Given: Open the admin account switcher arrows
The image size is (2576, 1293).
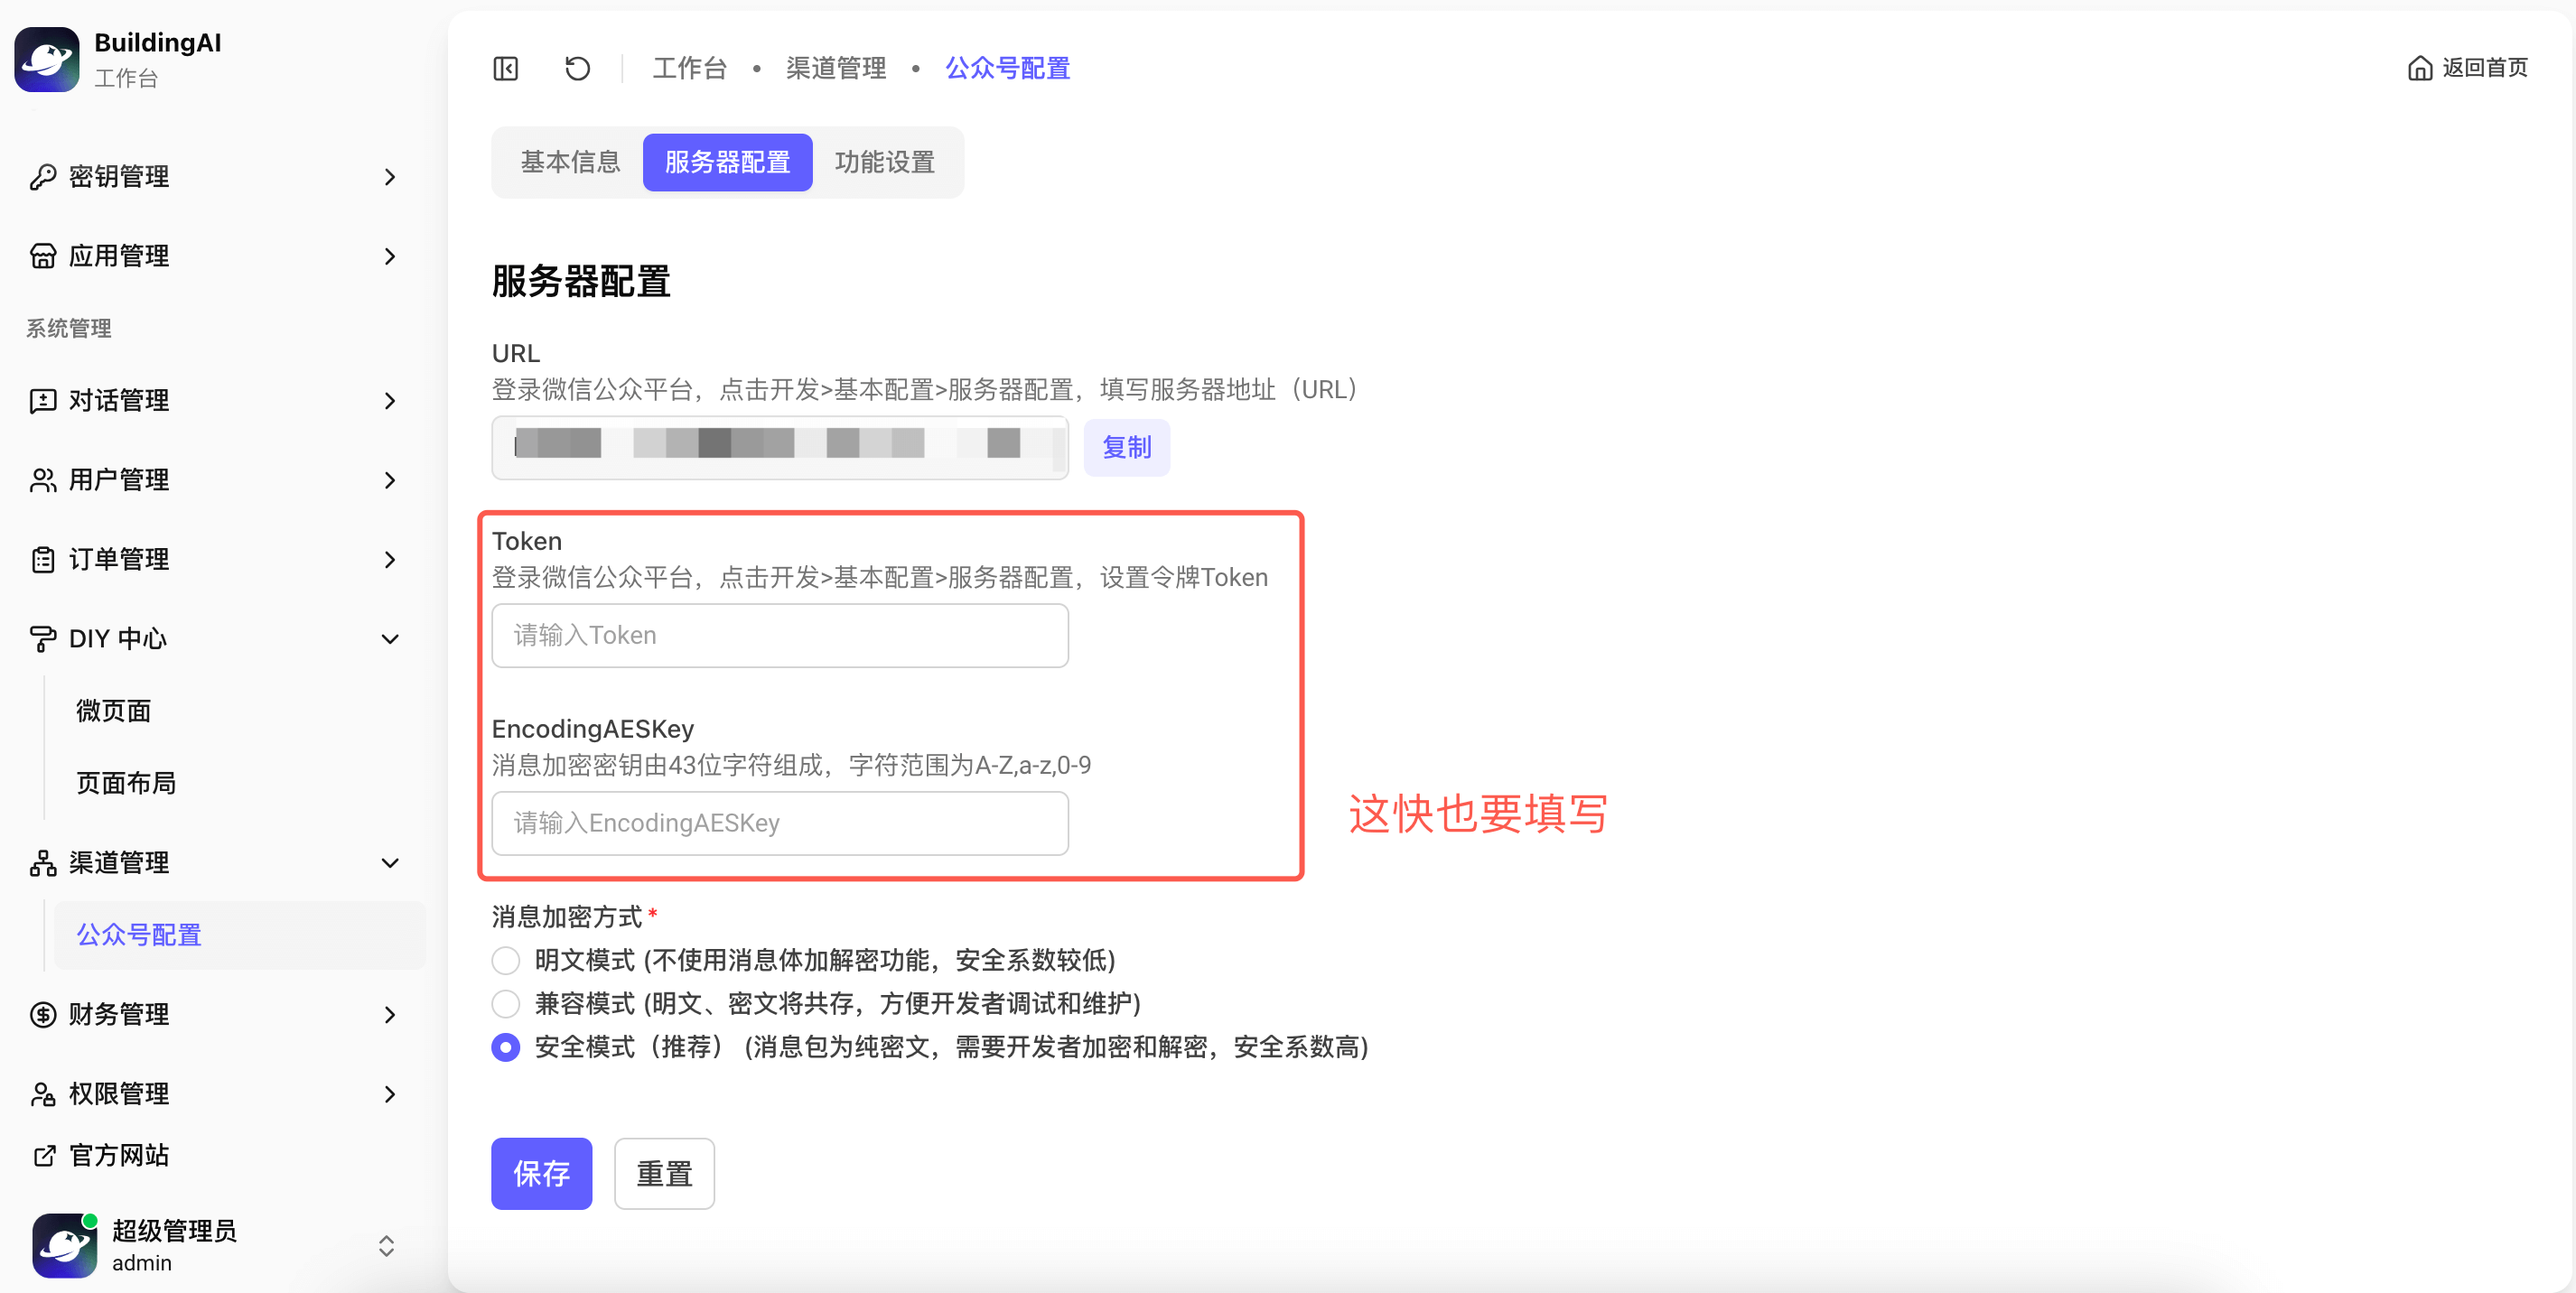Looking at the screenshot, I should 386,1246.
